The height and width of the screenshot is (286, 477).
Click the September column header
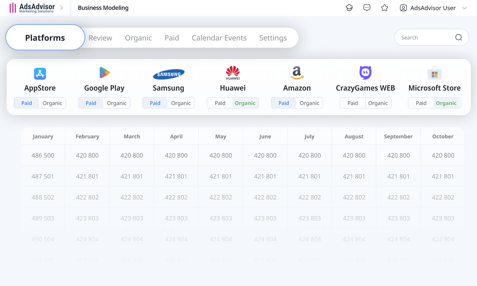(399, 136)
